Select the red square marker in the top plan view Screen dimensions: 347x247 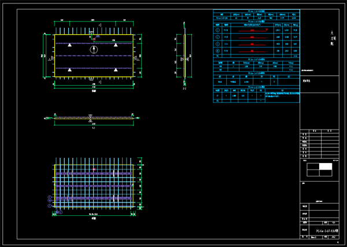pos(94,39)
